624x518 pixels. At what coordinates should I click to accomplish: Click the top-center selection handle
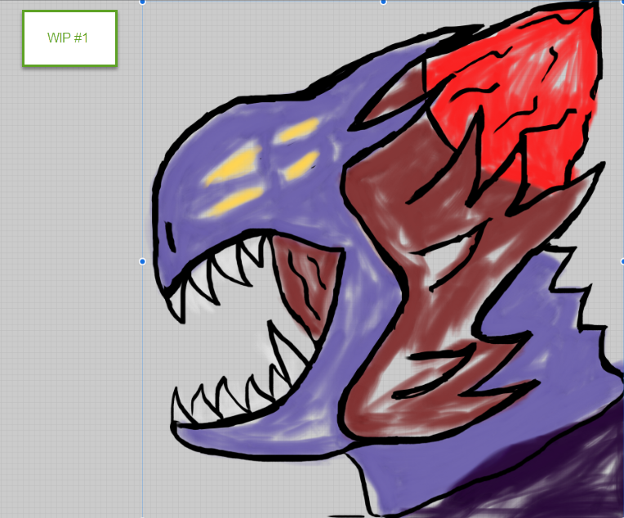[x=383, y=2]
